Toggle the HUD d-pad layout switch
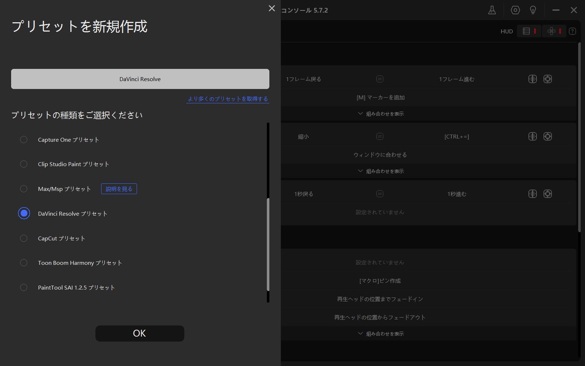The width and height of the screenshot is (585, 366). pyautogui.click(x=554, y=31)
